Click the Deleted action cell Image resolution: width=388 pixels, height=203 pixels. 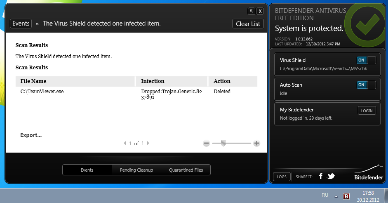tap(222, 91)
